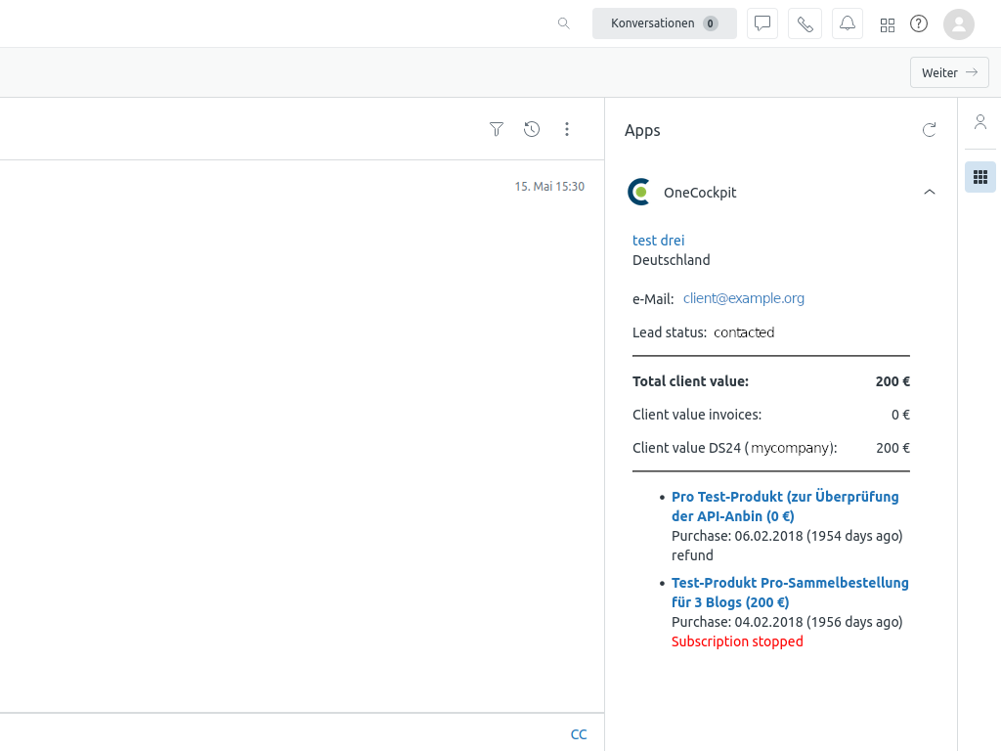Open the help question mark icon
Screen dimensions: 1001x751
click(919, 23)
